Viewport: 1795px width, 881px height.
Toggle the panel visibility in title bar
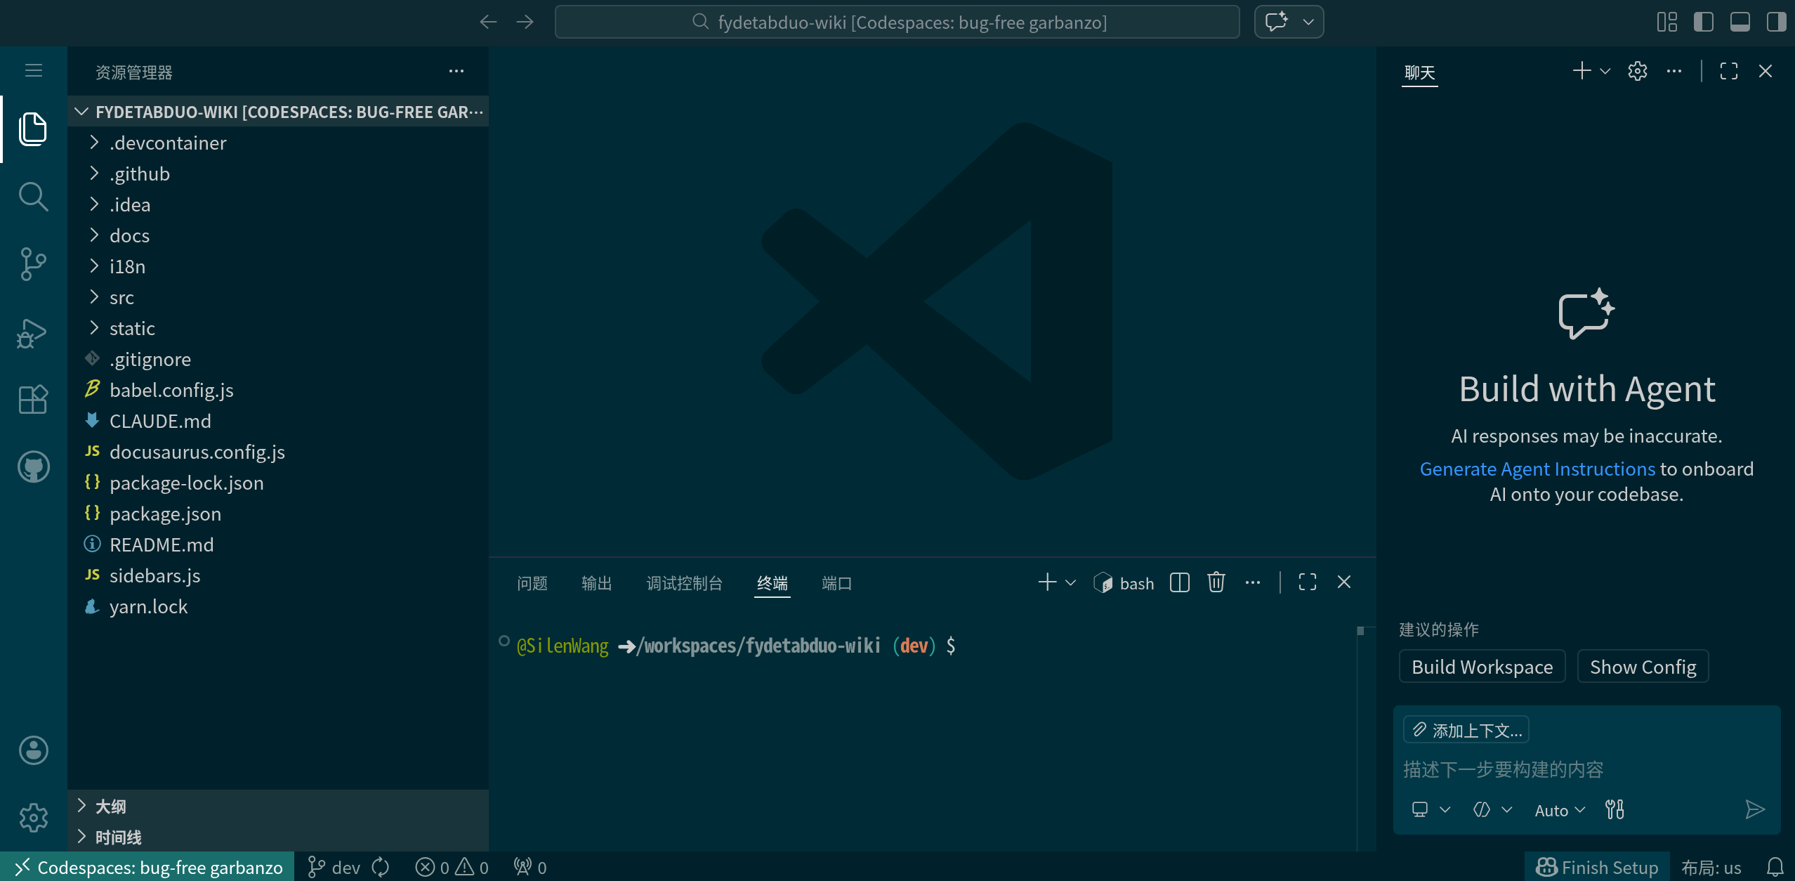pyautogui.click(x=1740, y=22)
